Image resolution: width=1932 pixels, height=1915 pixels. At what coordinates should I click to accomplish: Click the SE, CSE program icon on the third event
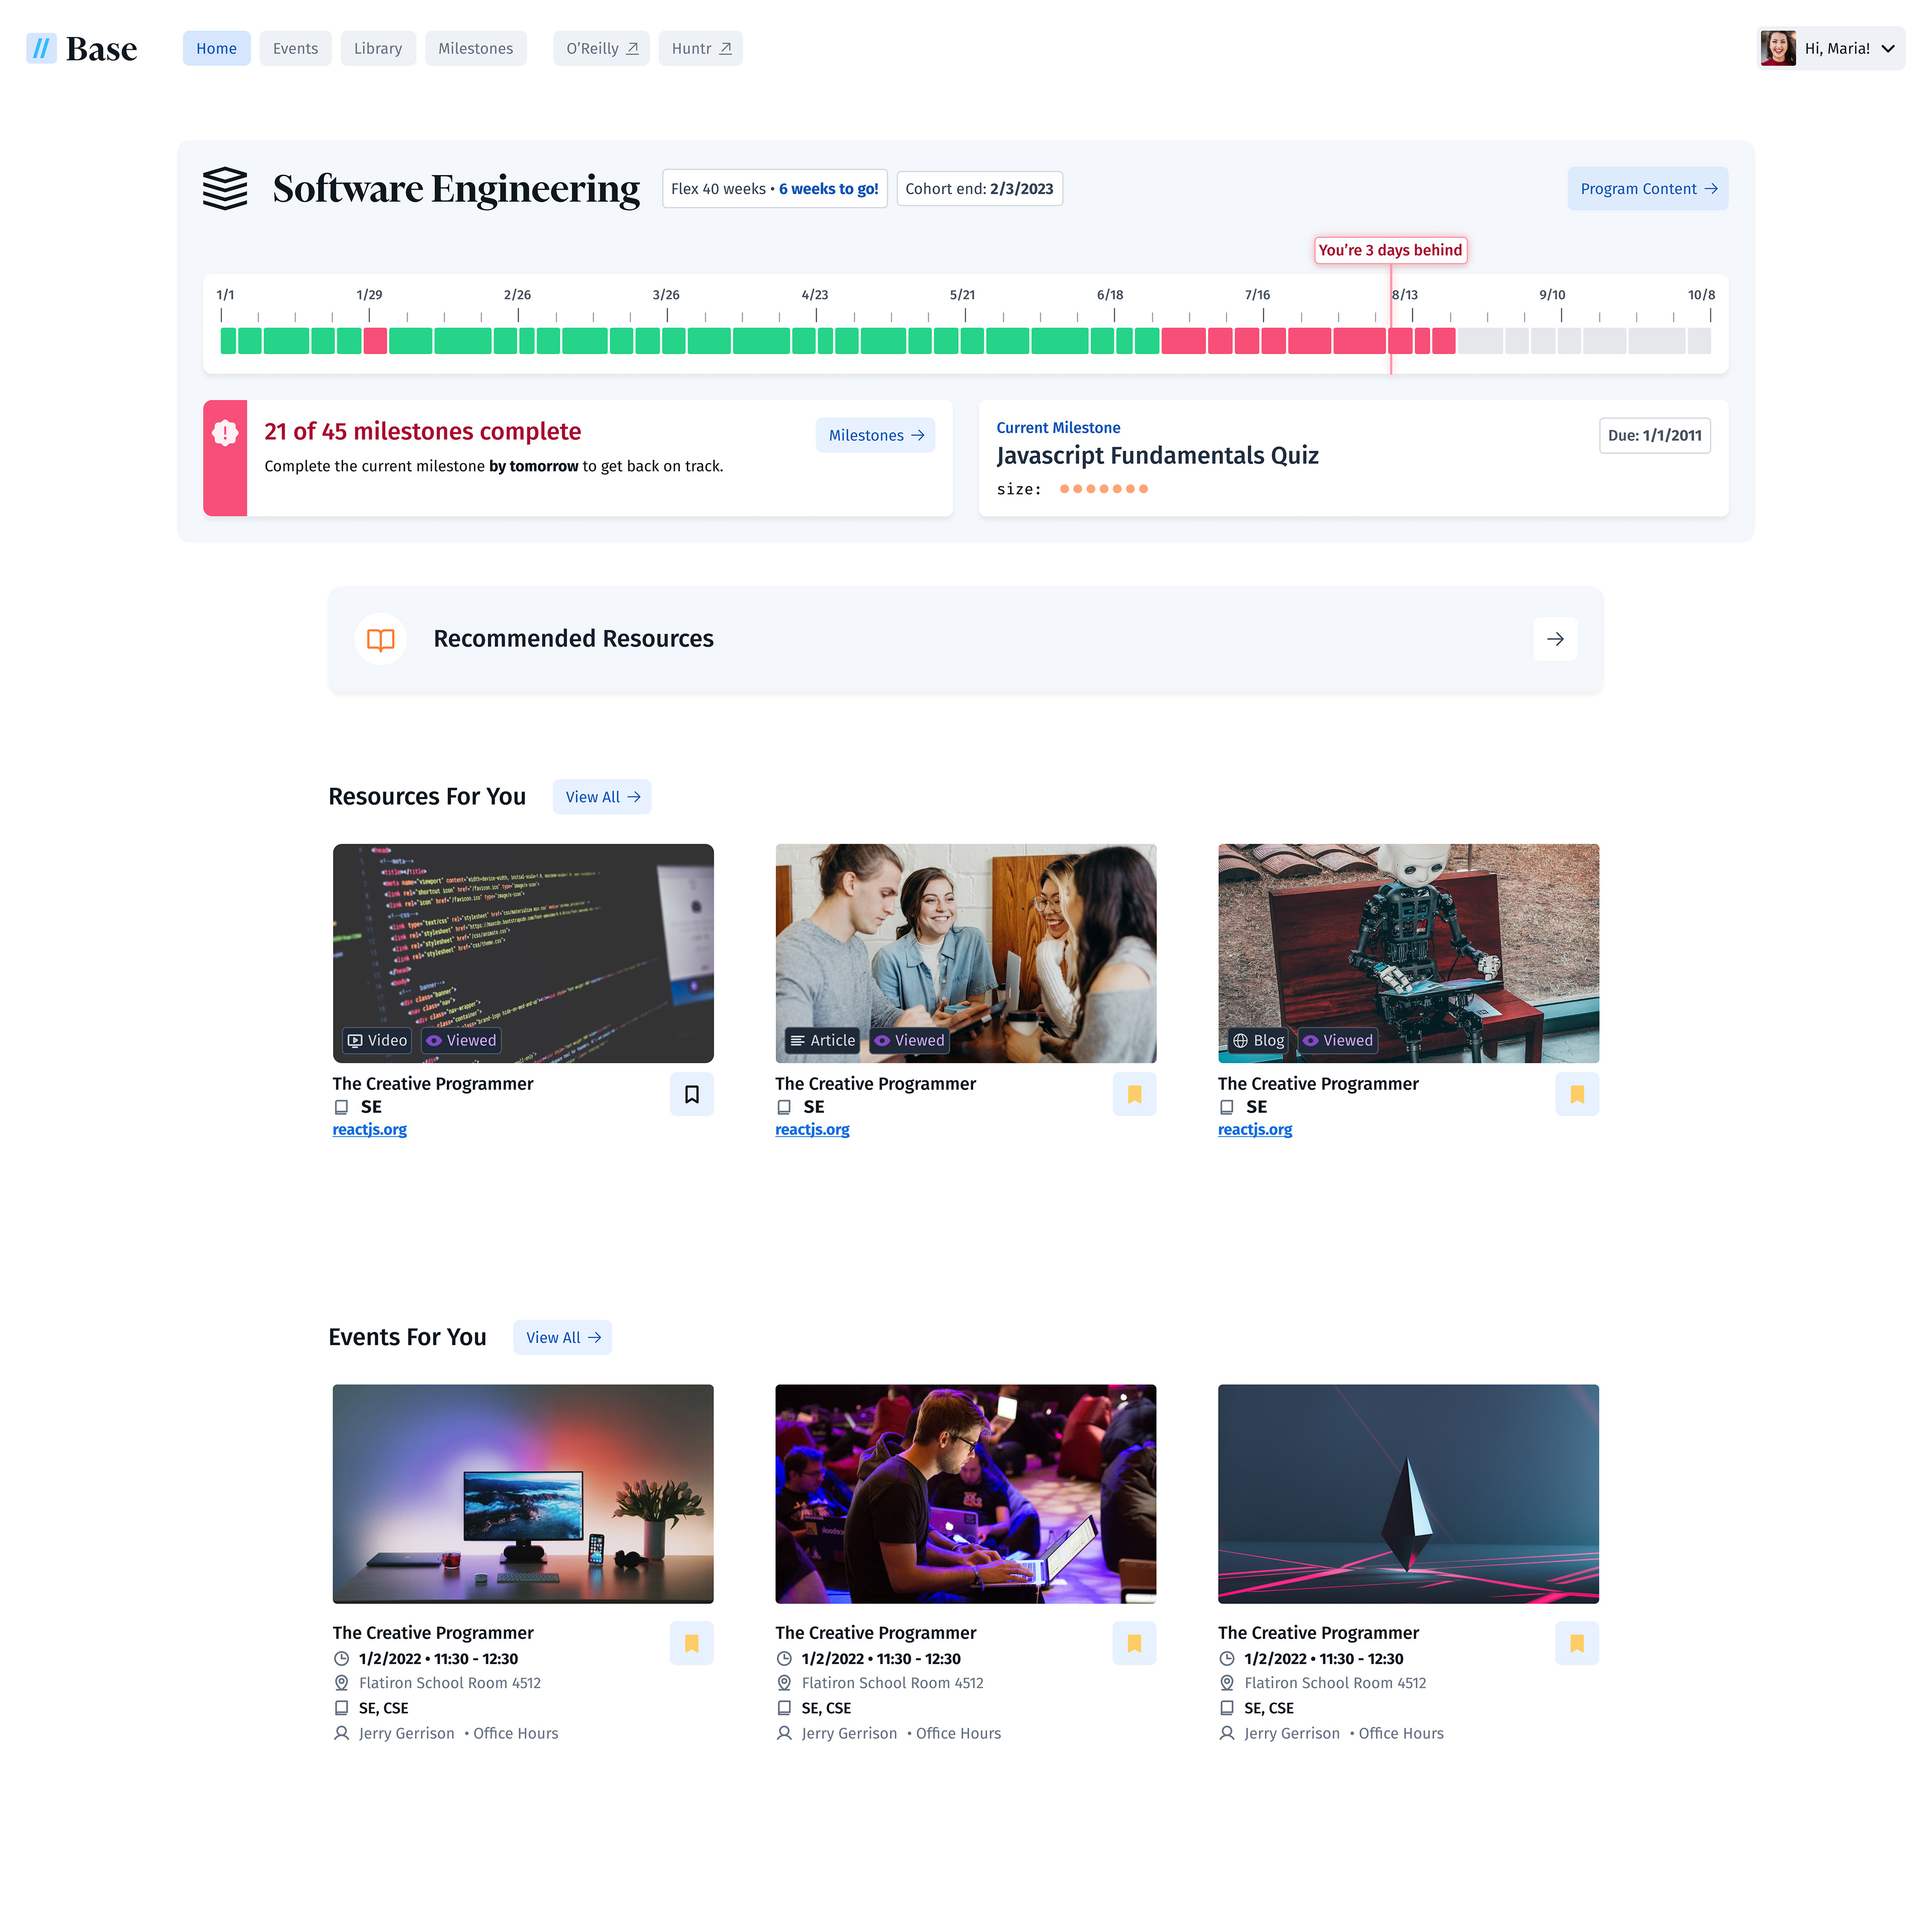1227,1708
